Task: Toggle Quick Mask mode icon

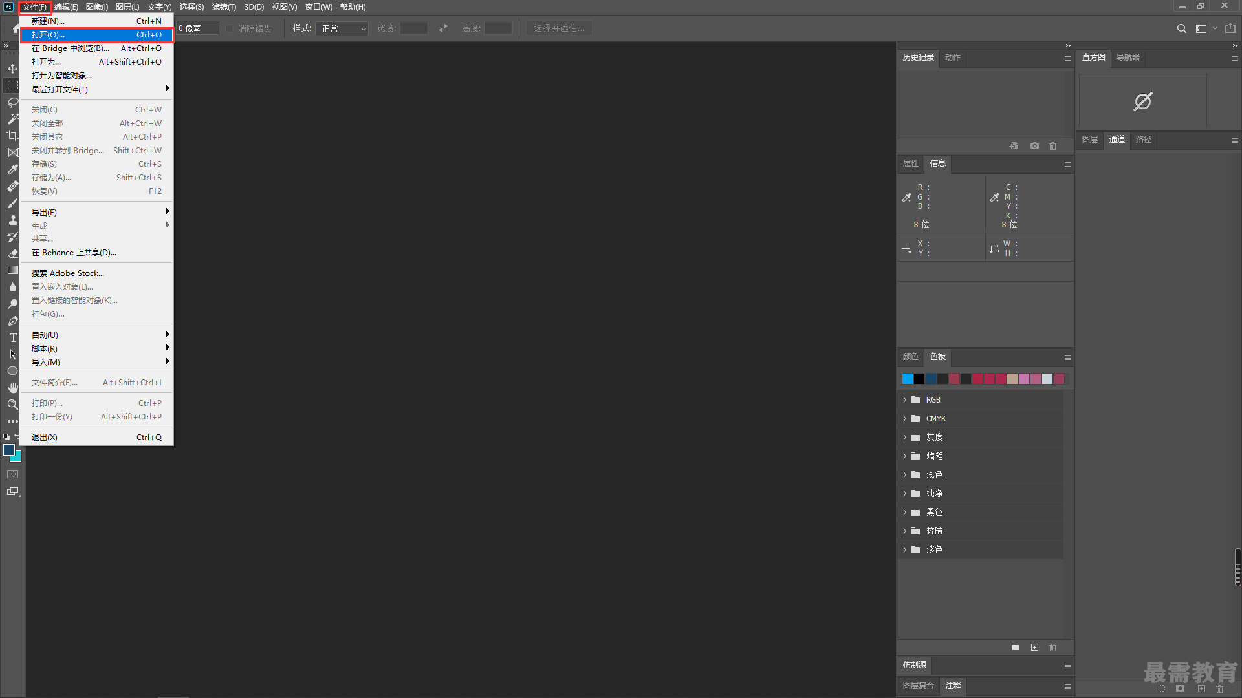Action: click(12, 474)
